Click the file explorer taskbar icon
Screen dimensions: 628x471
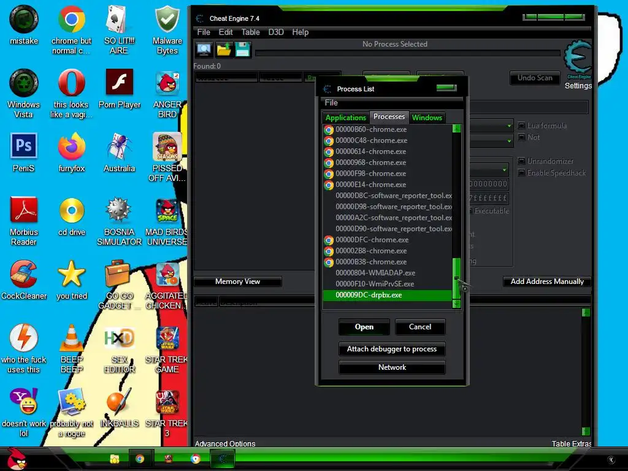(115, 459)
